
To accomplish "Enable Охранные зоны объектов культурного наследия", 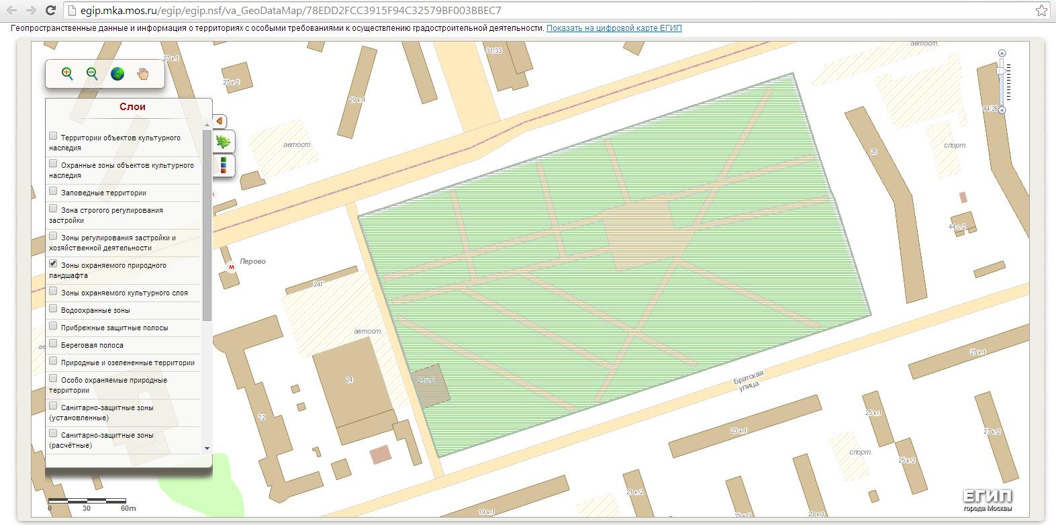I will click(53, 163).
